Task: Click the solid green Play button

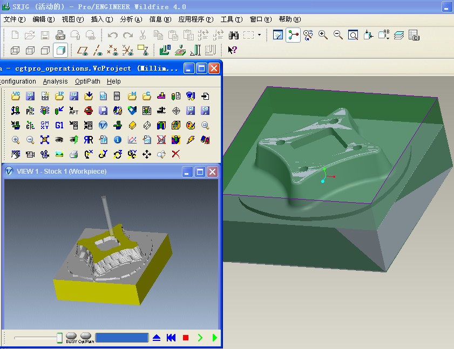Action: pyautogui.click(x=214, y=338)
